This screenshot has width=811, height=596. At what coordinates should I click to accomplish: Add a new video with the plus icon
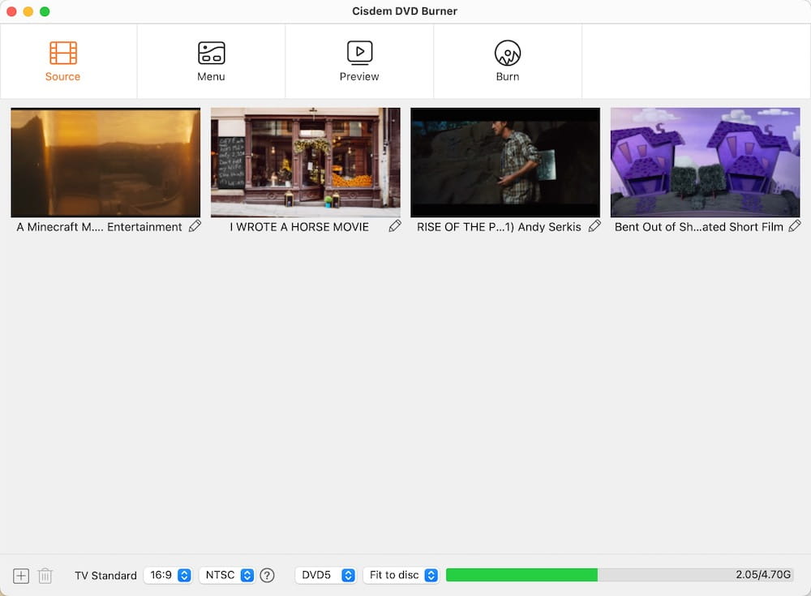[x=21, y=576]
